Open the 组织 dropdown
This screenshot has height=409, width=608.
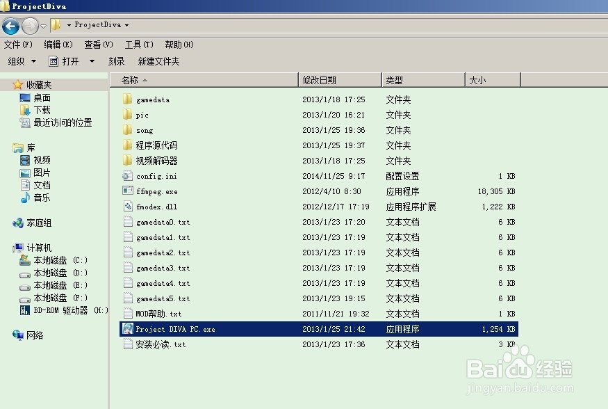point(21,61)
